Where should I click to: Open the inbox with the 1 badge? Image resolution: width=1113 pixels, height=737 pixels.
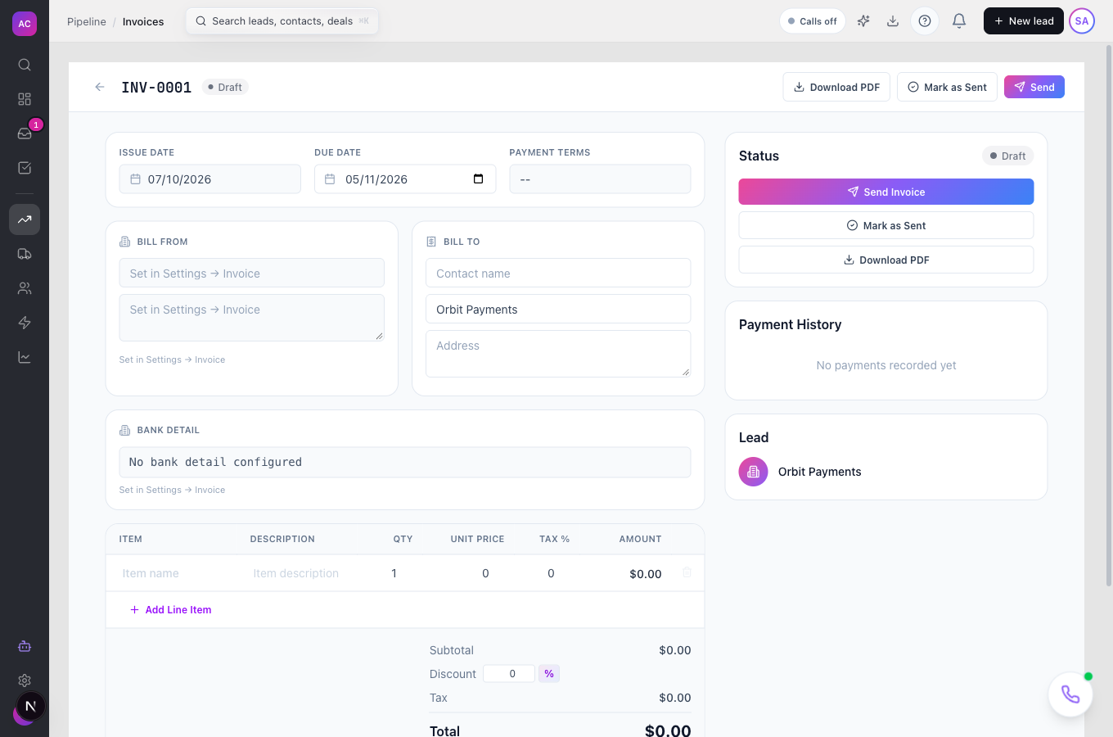tap(25, 133)
